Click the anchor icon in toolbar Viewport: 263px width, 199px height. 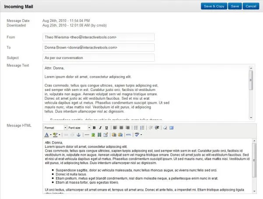79,134
